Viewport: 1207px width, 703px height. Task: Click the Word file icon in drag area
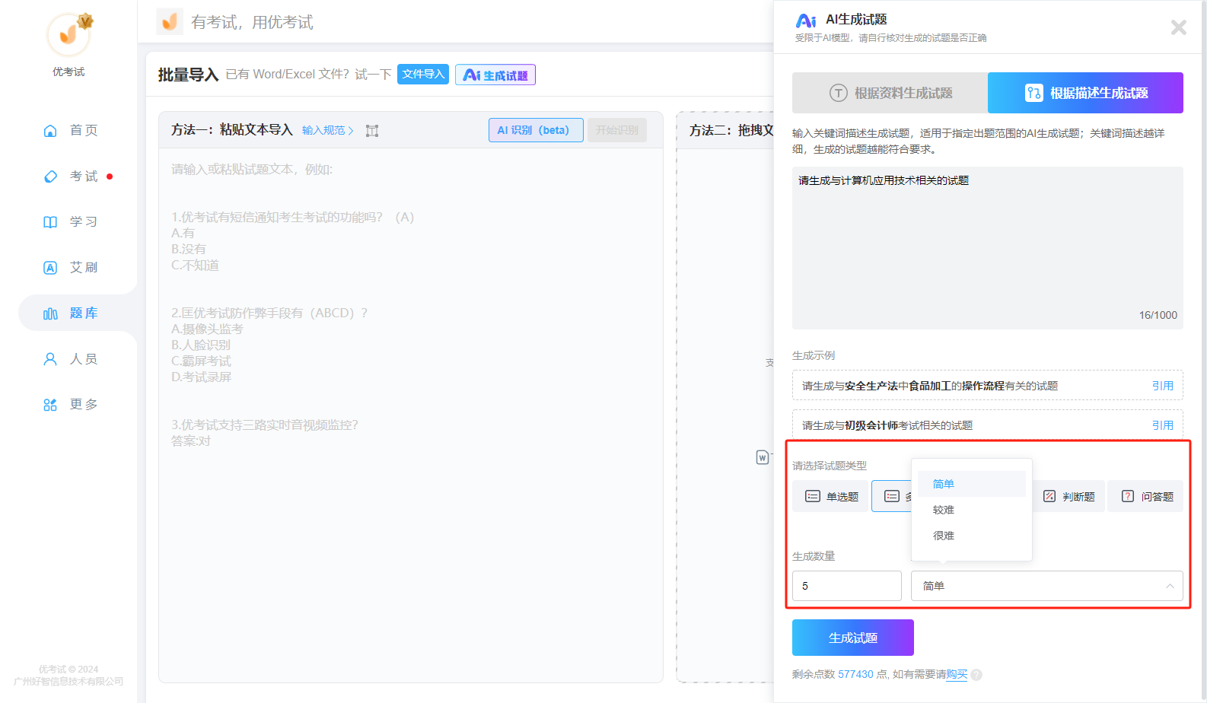click(762, 457)
